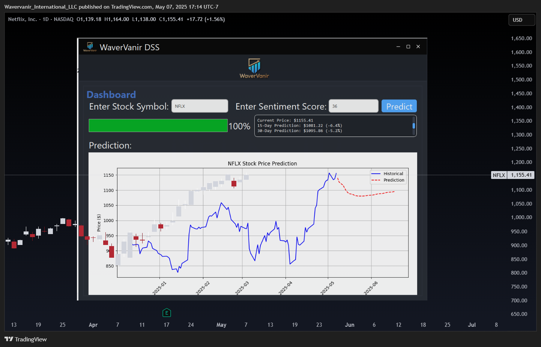Image resolution: width=541 pixels, height=347 pixels.
Task: Click the 15-Day Prediction result line
Action: [x=299, y=126]
